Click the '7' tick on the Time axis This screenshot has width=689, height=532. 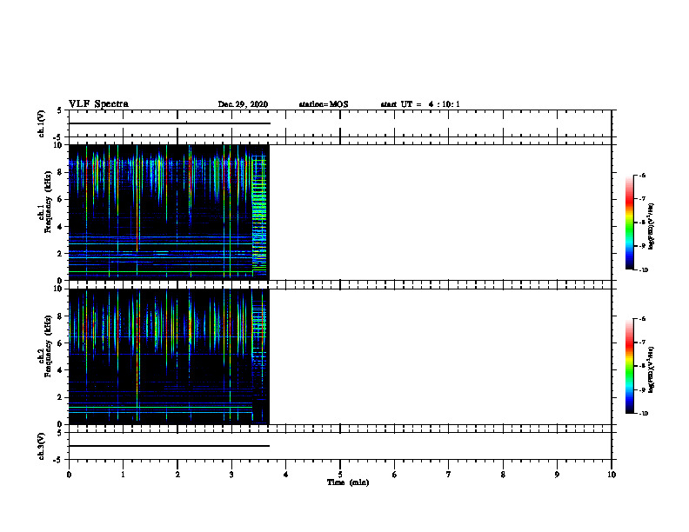[x=449, y=475]
